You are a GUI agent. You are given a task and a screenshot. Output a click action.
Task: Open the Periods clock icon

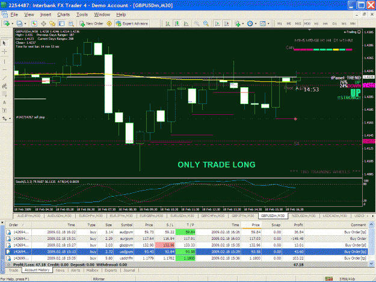click(250, 23)
